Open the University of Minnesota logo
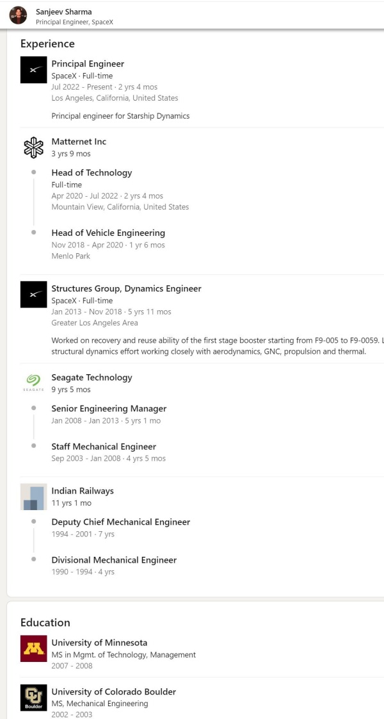 33,649
